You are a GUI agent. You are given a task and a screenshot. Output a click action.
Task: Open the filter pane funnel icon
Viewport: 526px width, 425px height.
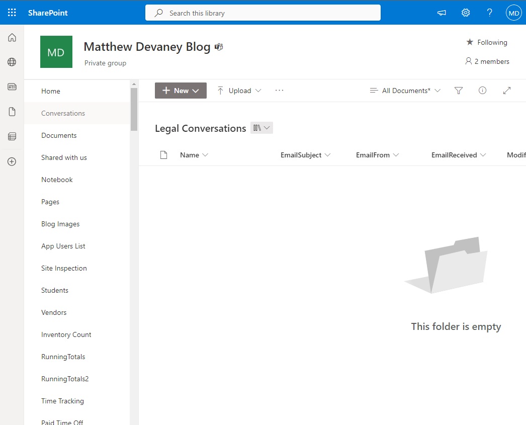pos(459,91)
